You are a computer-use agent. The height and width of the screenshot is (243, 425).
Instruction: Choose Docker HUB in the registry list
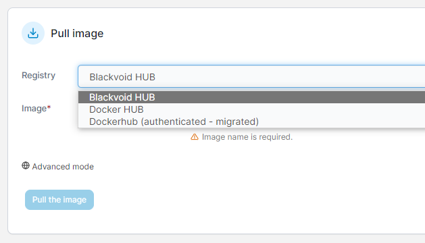[251, 109]
